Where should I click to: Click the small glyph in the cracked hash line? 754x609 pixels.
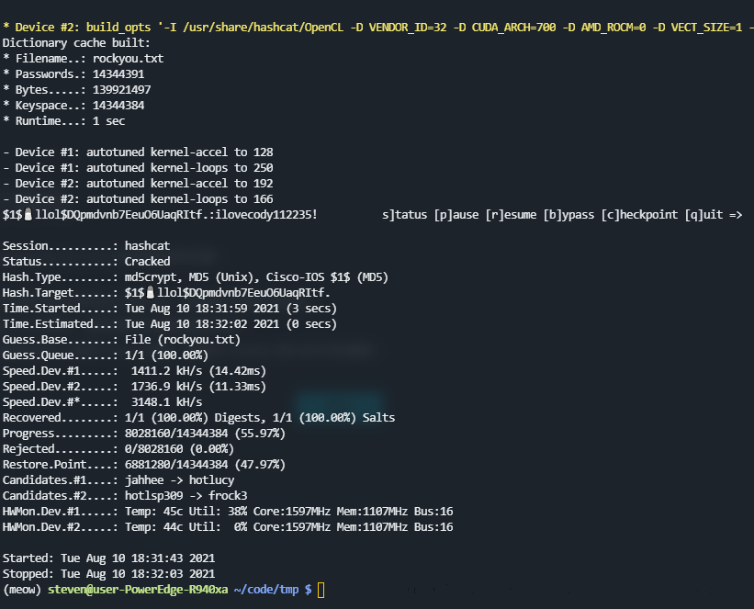[28, 215]
